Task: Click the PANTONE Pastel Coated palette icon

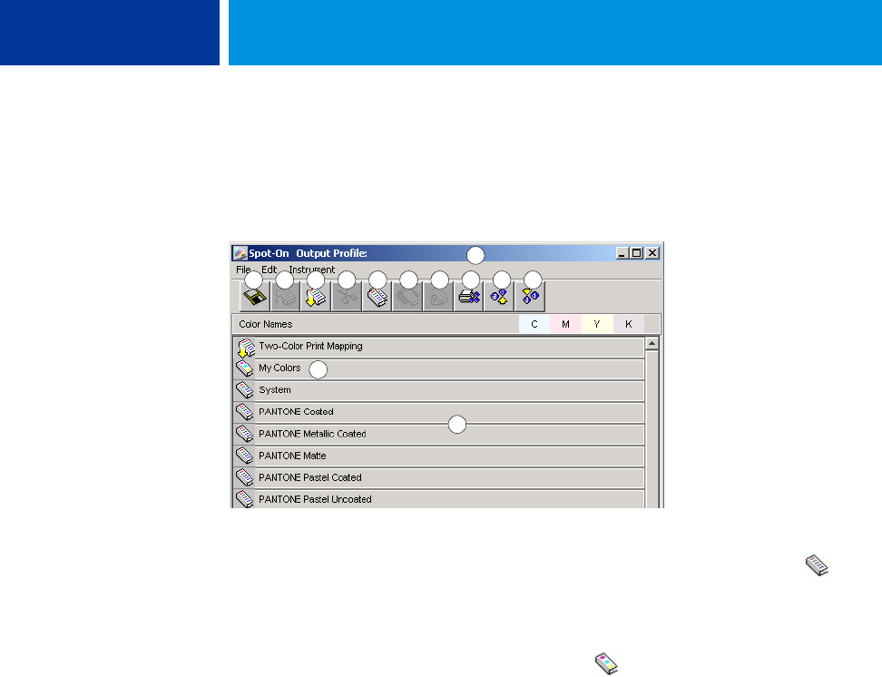Action: (245, 477)
